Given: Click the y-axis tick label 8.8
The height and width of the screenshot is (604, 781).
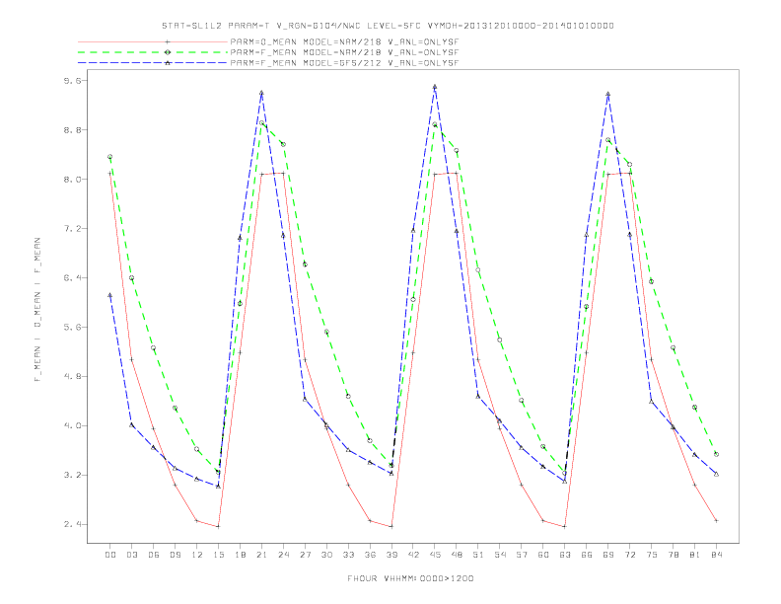Looking at the screenshot, I should point(74,129).
